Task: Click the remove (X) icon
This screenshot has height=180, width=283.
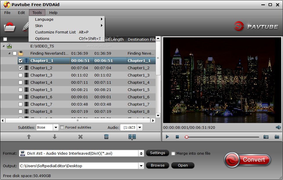Action: coord(80,137)
